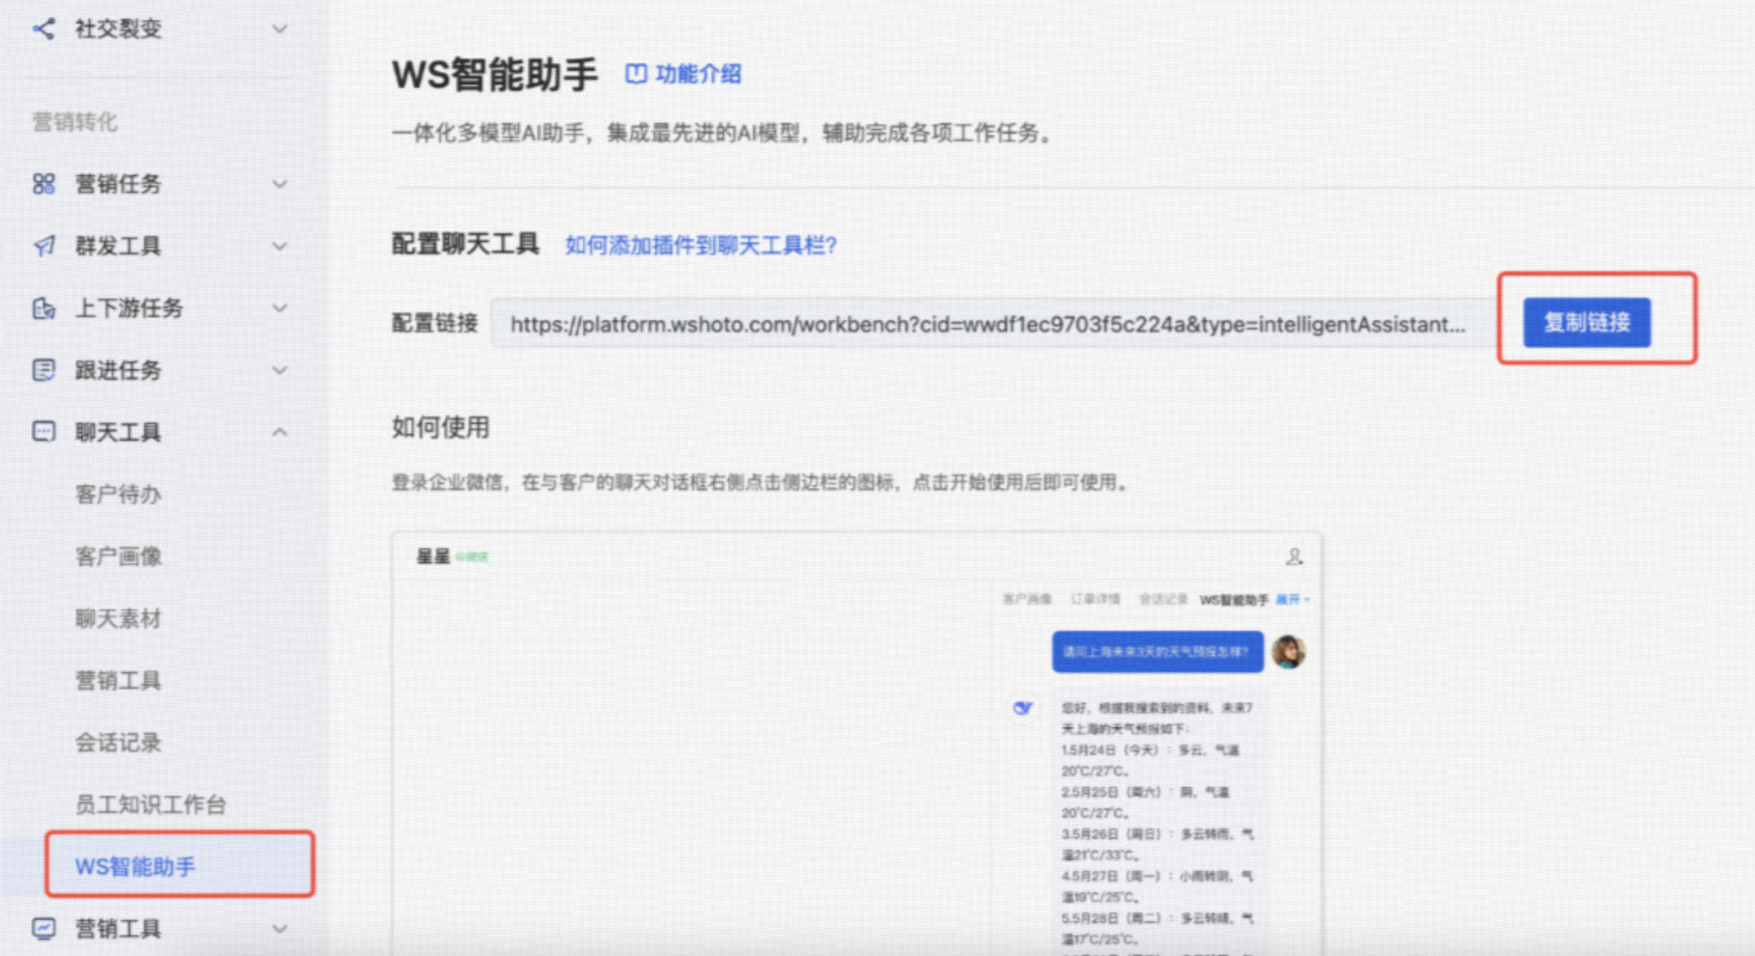Open 聊天素材 in sidebar

118,618
